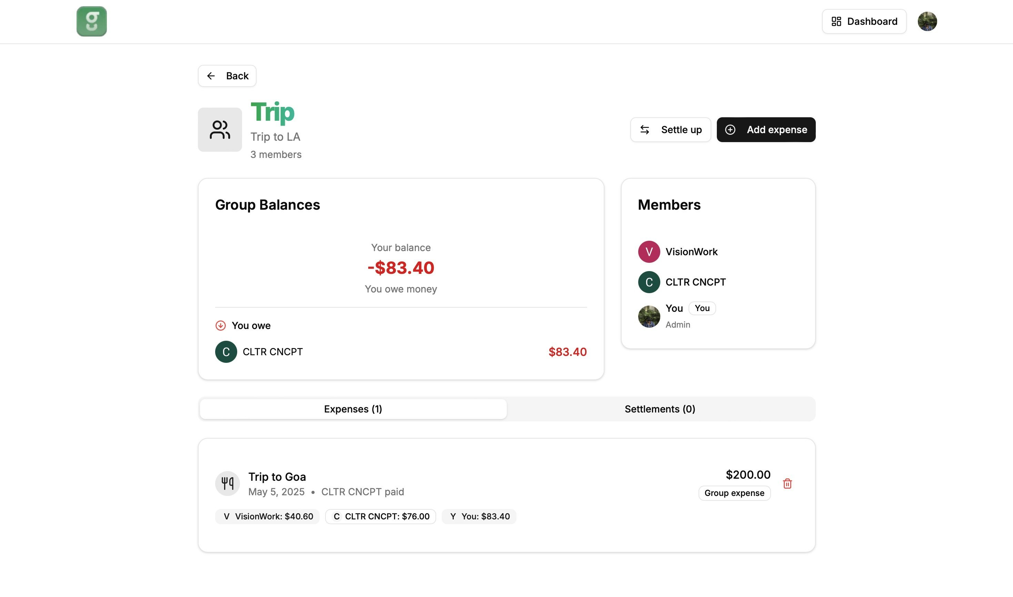The width and height of the screenshot is (1013, 597).
Task: Click the fork and knife expense icon
Action: (227, 483)
